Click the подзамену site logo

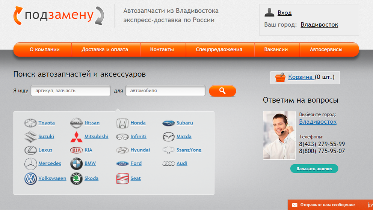pos(59,16)
